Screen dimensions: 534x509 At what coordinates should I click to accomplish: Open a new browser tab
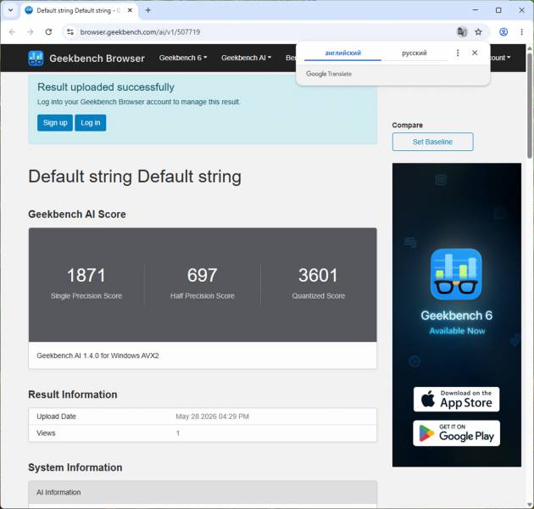pos(148,10)
